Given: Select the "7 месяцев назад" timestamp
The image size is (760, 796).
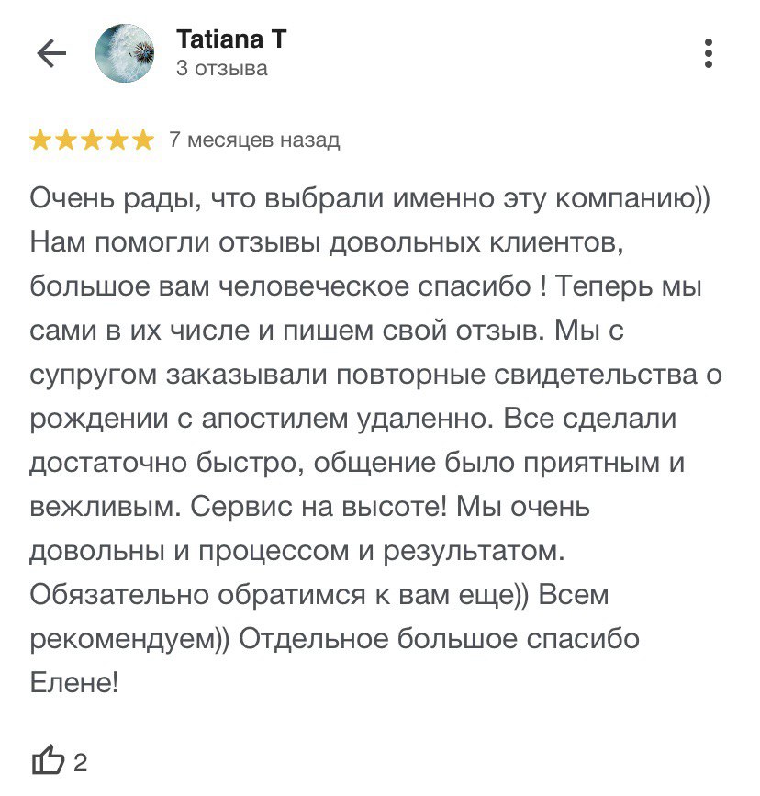Looking at the screenshot, I should tap(254, 140).
